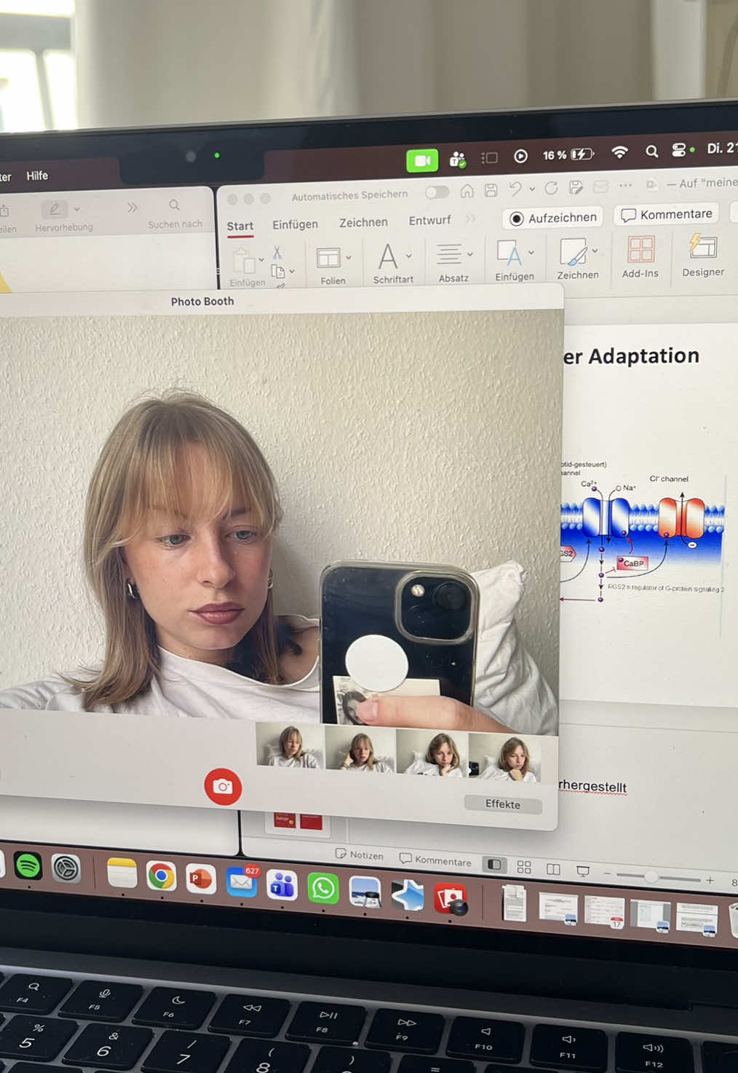Image resolution: width=738 pixels, height=1073 pixels.
Task: Expand the Folien dropdown arrow
Action: tap(349, 257)
